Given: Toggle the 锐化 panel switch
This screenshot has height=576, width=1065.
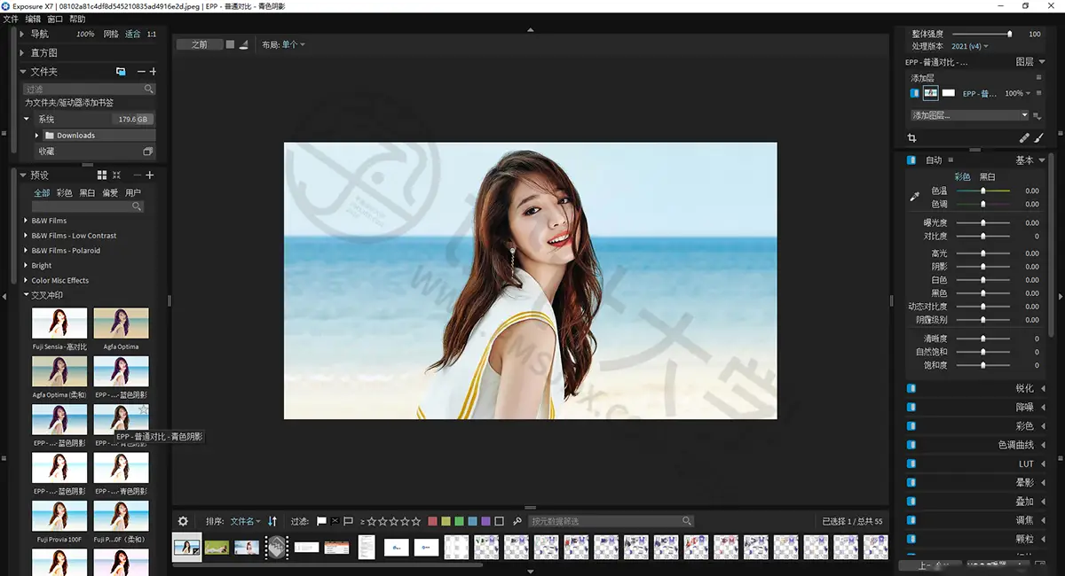Looking at the screenshot, I should point(911,388).
